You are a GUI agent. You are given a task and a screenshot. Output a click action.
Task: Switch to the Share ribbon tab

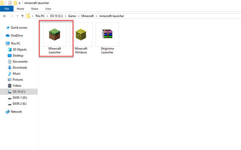click(35, 9)
